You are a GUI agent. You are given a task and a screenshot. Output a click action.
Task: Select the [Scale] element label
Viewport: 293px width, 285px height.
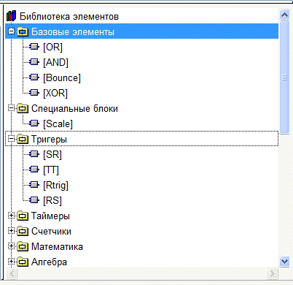pyautogui.click(x=58, y=124)
